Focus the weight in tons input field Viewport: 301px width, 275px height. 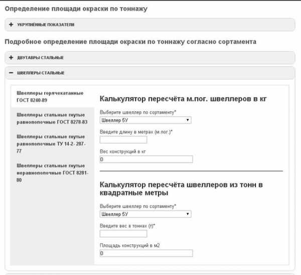123,234
